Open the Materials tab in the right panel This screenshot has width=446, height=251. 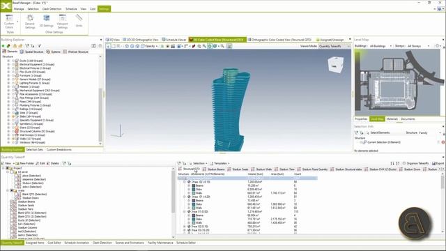point(392,119)
